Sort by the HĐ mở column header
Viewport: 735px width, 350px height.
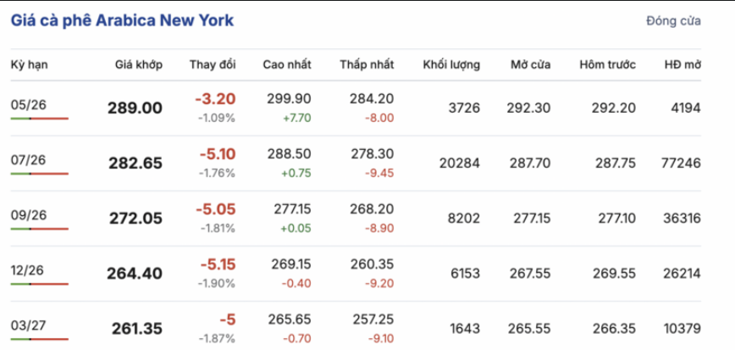click(682, 64)
